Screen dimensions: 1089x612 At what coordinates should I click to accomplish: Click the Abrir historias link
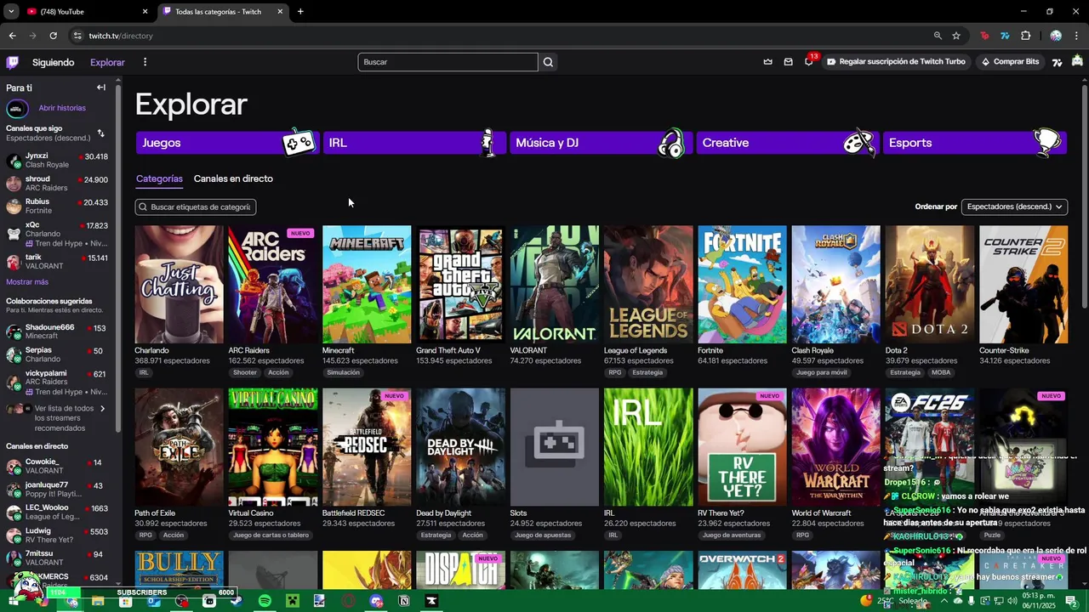click(x=62, y=109)
